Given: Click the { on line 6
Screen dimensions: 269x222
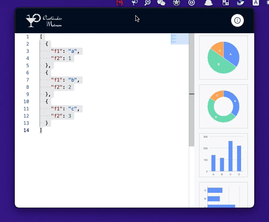Looking at the screenshot, I should click(47, 73).
